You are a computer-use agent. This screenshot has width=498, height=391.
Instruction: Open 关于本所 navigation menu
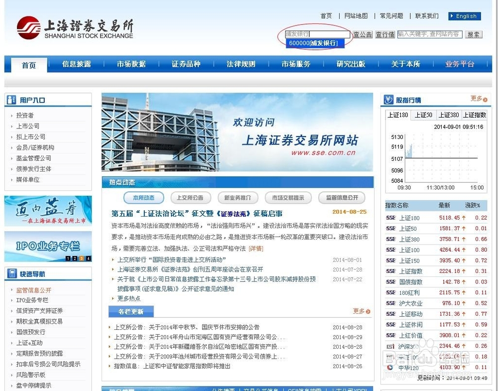405,64
